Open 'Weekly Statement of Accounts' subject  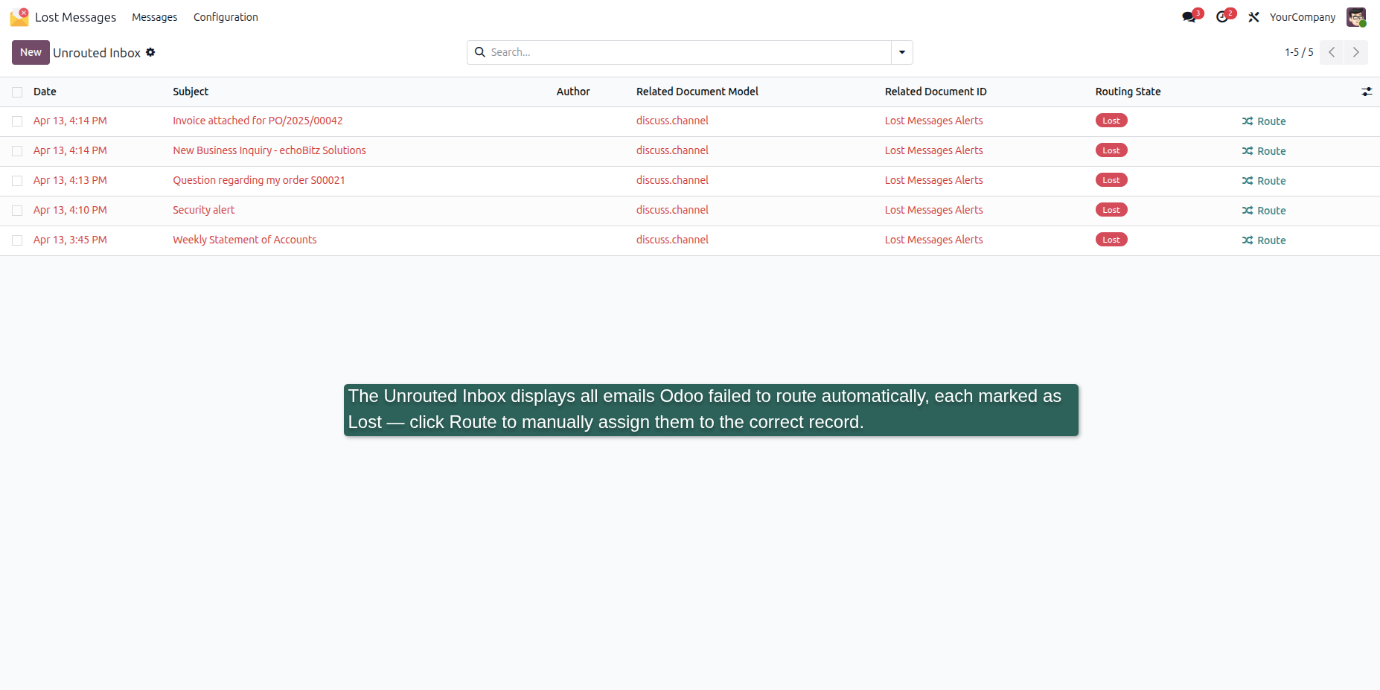[244, 240]
